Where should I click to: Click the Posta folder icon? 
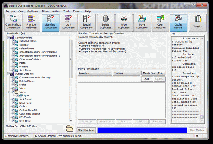pyautogui.click(x=16, y=63)
